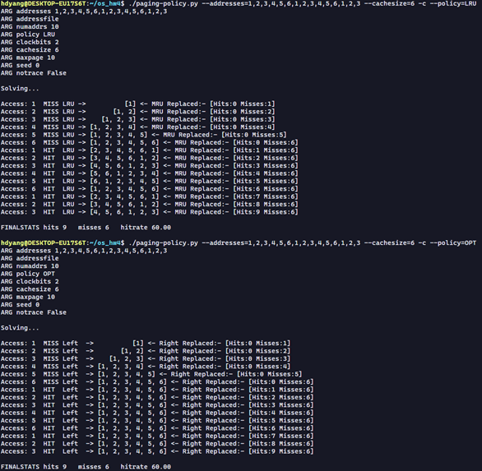
Task: Click the OPT row showing [Hits:0 Misses:5]
Action: pos(151,374)
